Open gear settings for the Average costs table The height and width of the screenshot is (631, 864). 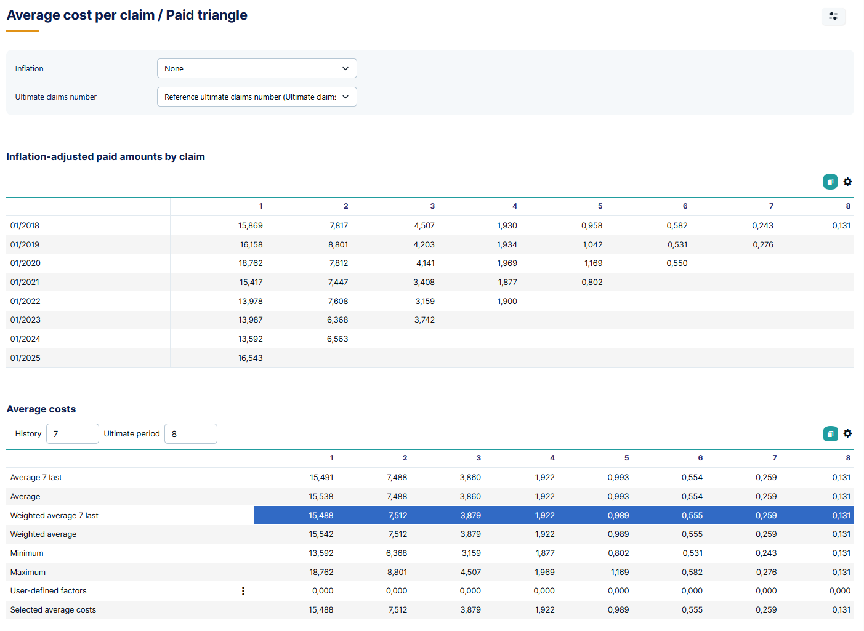[848, 433]
